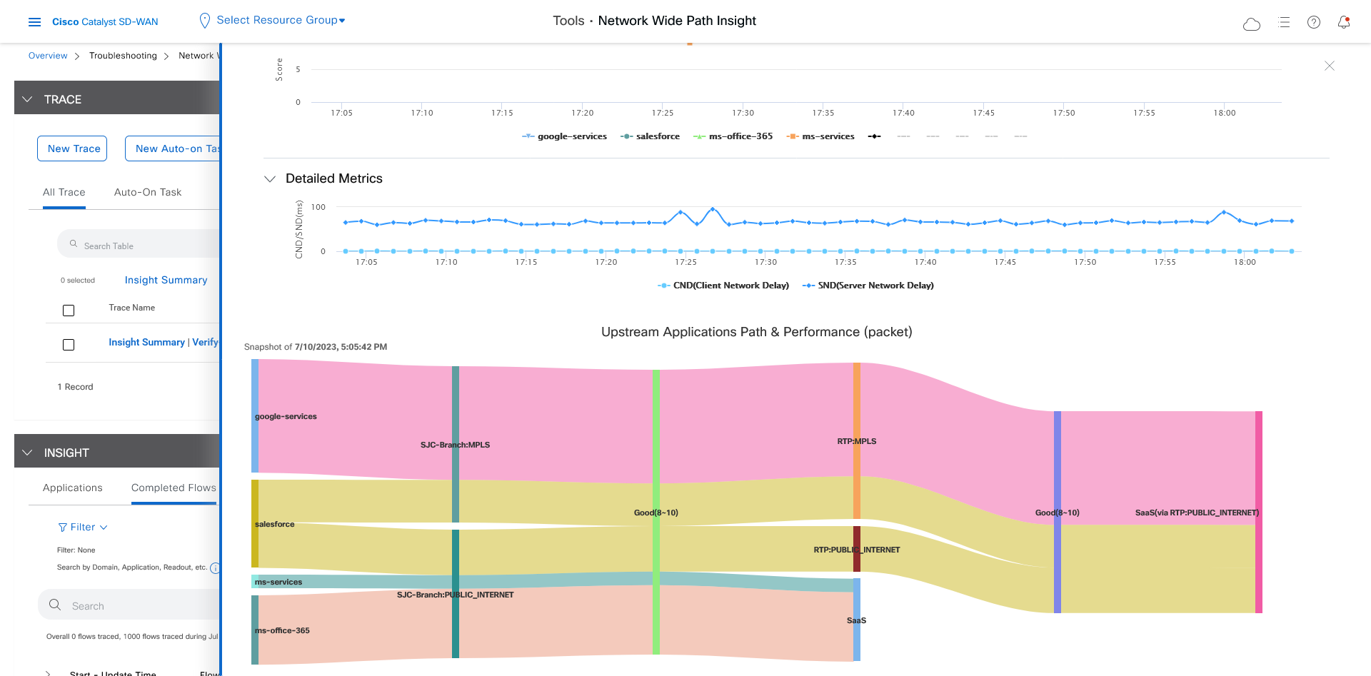Select the google-services Sankey node
This screenshot has width=1371, height=676.
255,415
